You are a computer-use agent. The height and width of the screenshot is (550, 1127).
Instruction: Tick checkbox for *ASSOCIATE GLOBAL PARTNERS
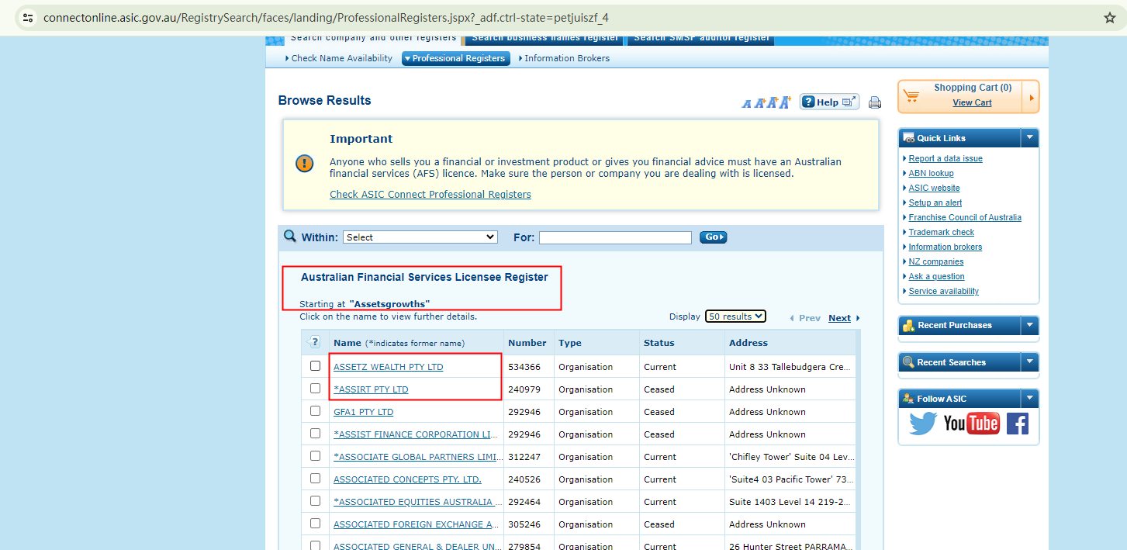click(x=315, y=456)
